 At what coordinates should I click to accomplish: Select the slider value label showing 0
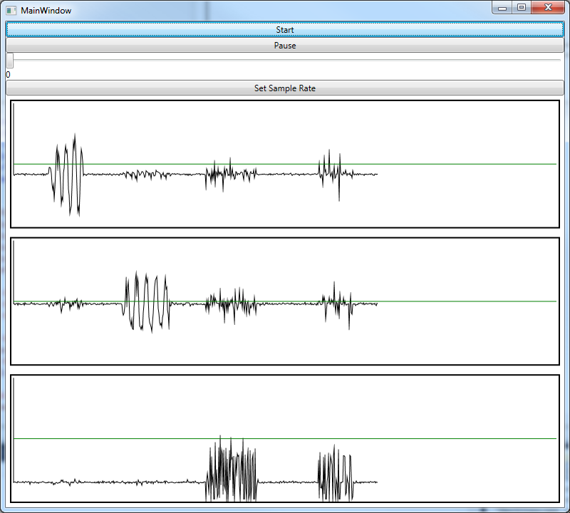8,75
